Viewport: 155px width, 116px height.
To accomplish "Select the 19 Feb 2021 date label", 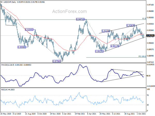I will [80, 114].
